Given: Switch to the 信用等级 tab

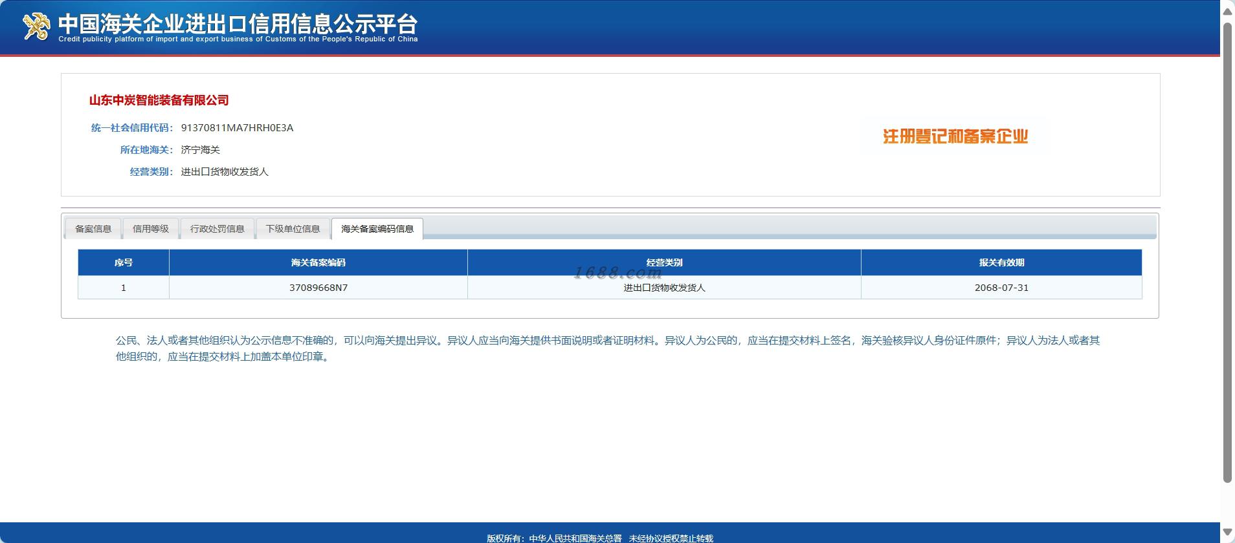Looking at the screenshot, I should [x=151, y=229].
